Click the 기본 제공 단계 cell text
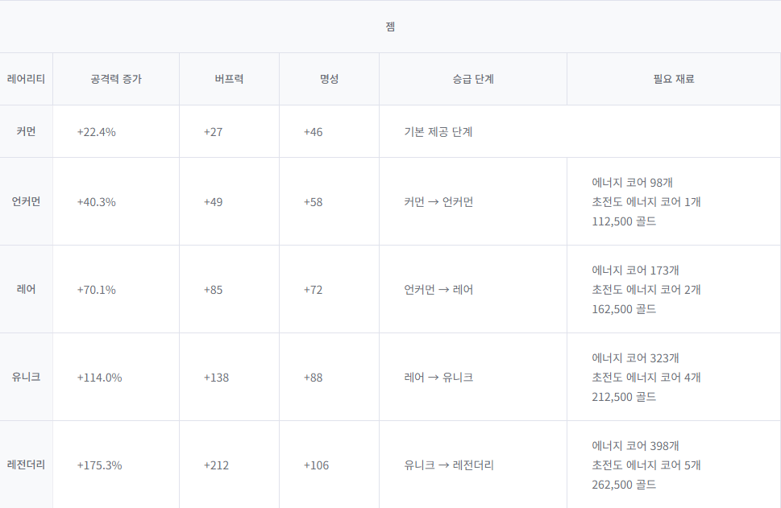The height and width of the screenshot is (508, 781). [x=438, y=132]
